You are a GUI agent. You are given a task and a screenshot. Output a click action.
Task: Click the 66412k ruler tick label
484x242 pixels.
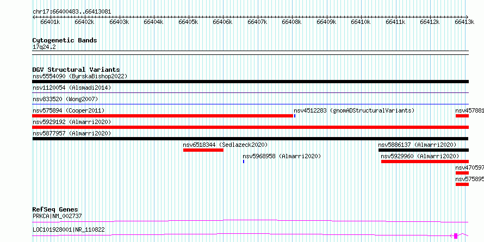[x=430, y=22]
